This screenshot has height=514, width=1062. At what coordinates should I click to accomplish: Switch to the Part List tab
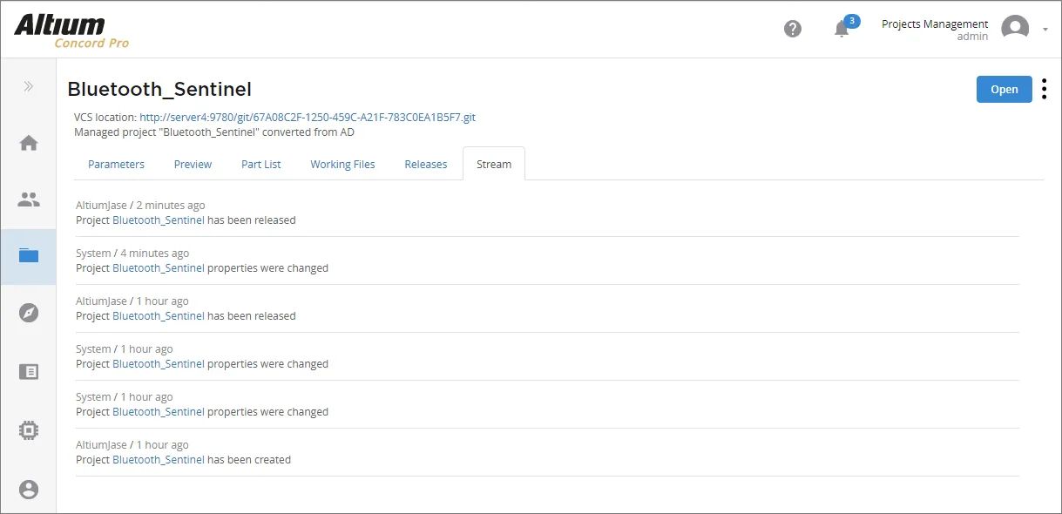[261, 165]
